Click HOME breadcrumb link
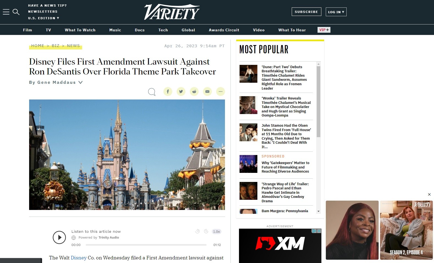Viewport: 434px width, 263px height. pyautogui.click(x=38, y=46)
